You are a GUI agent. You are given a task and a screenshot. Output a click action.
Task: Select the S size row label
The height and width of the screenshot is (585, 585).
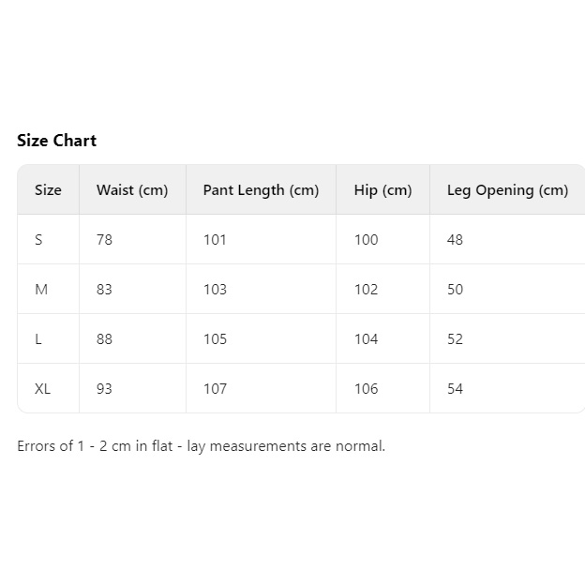(38, 240)
